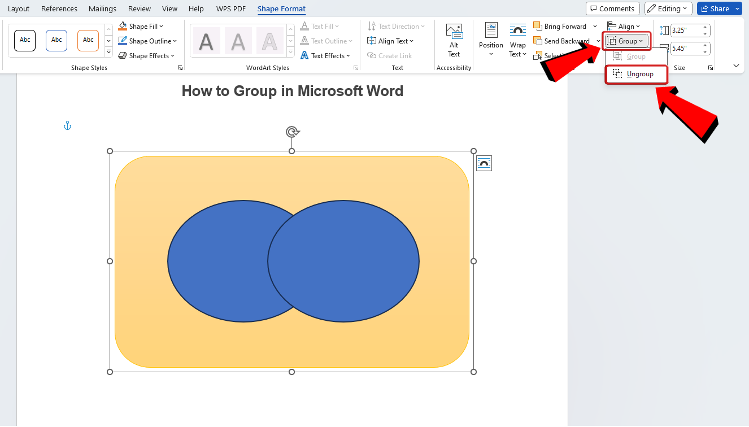
Task: Open the WPS PDF tab
Action: 230,8
